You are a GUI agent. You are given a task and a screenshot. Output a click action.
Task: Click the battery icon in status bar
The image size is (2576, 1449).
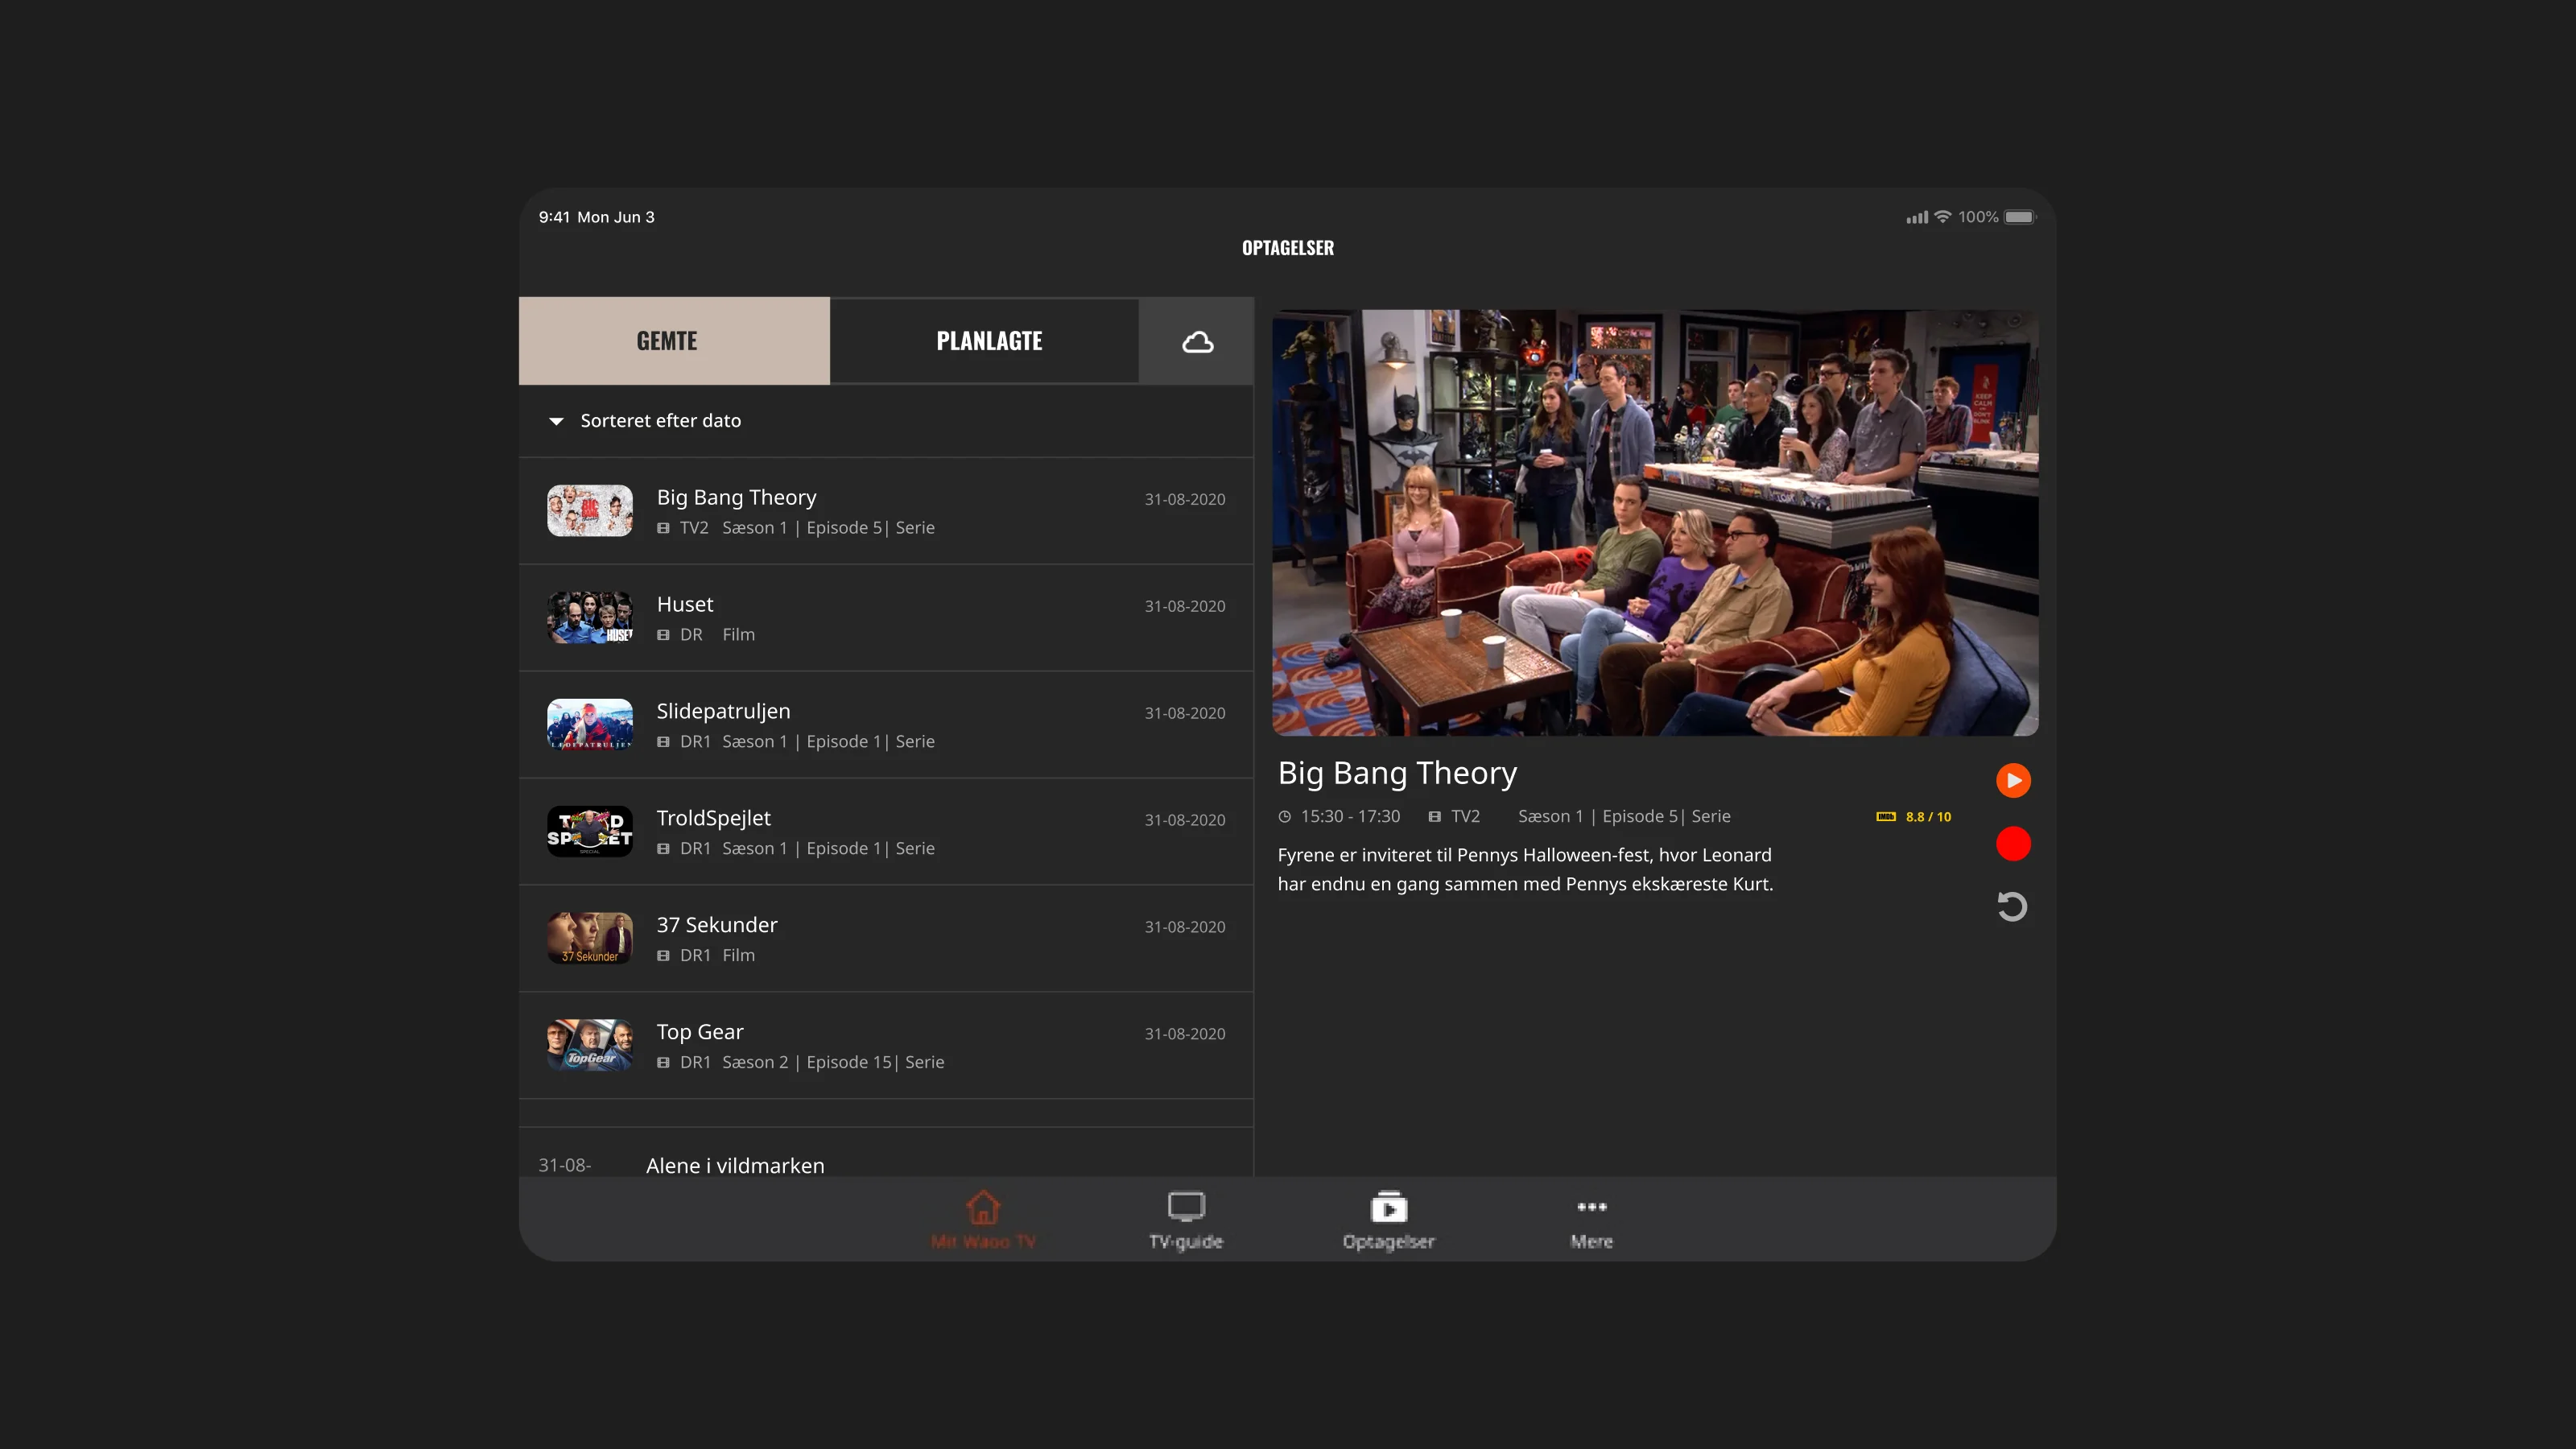coord(2020,217)
